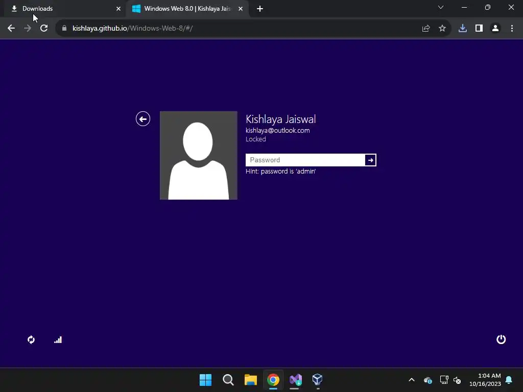Click the kishlaya@outlook.com email text
The image size is (523, 392).
tap(277, 130)
